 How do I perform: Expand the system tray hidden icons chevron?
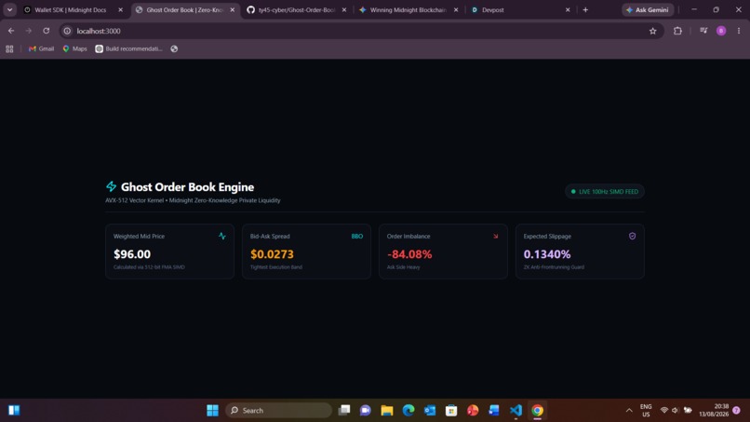[629, 411]
